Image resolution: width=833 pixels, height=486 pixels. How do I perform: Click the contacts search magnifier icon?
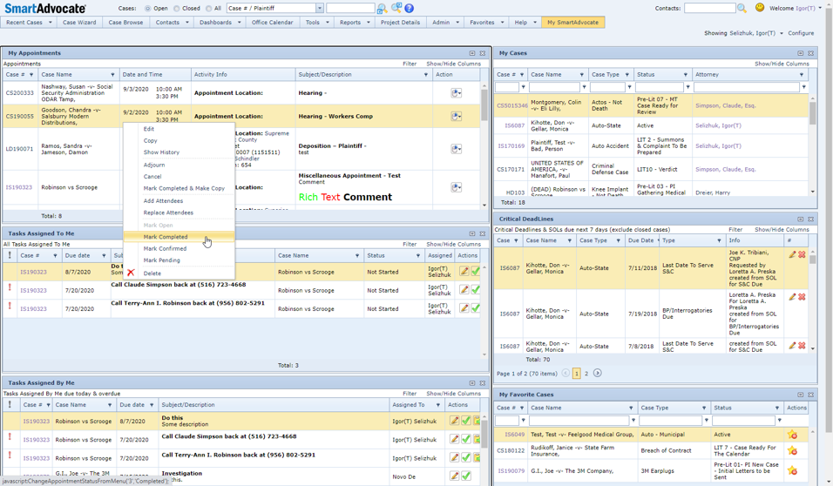742,9
